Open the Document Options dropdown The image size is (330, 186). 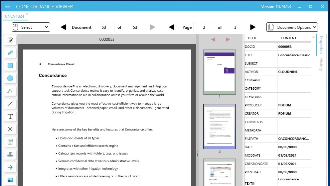pyautogui.click(x=292, y=27)
